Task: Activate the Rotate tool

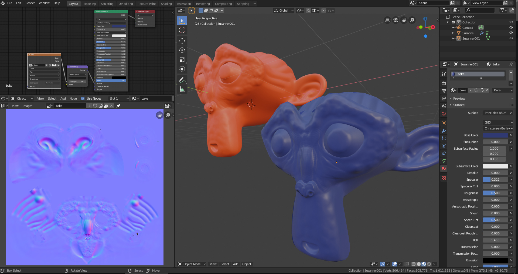Action: coord(182,50)
